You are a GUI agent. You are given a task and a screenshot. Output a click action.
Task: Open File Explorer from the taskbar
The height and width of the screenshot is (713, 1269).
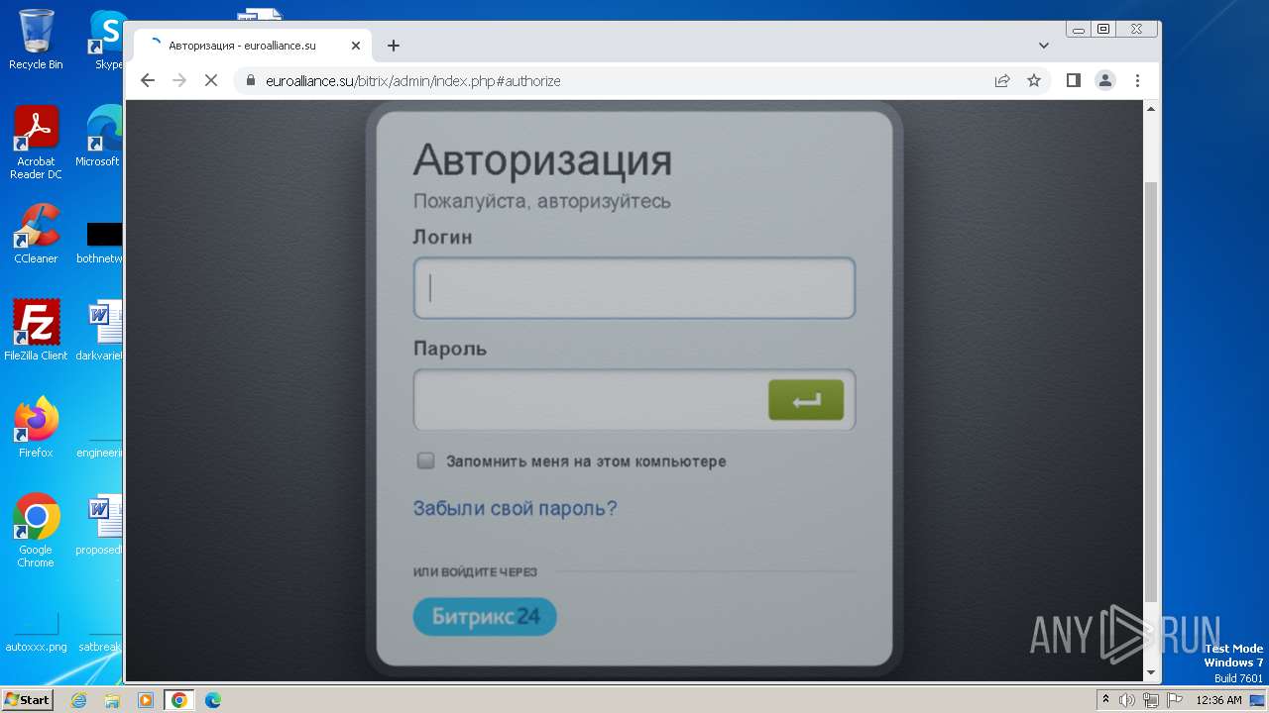112,700
